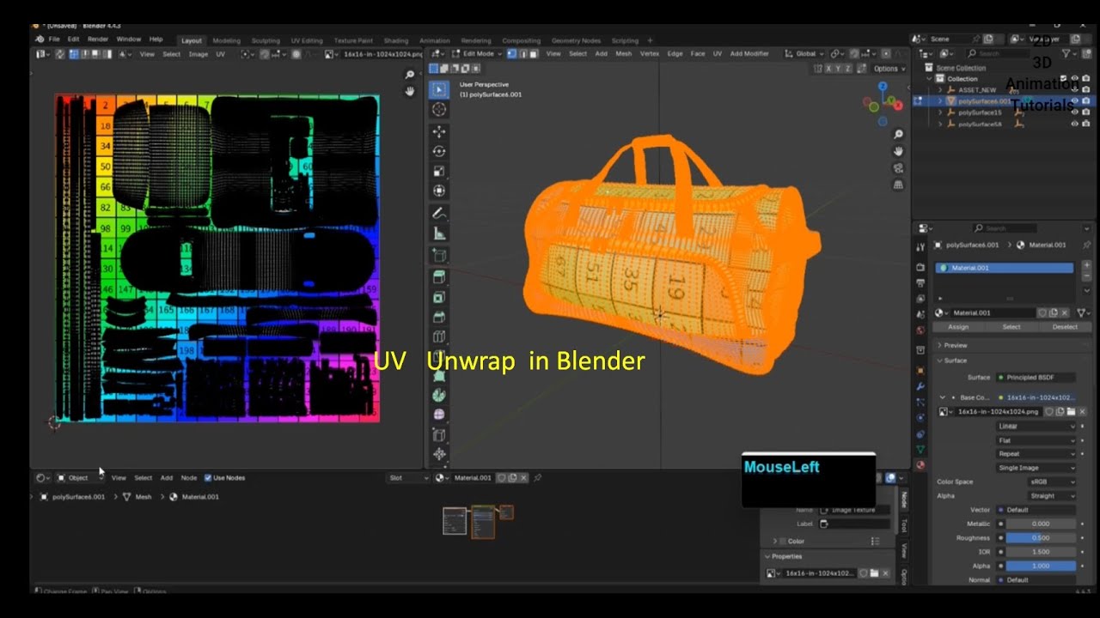The width and height of the screenshot is (1100, 618).
Task: Toggle the Use Nodes checkbox
Action: click(208, 477)
